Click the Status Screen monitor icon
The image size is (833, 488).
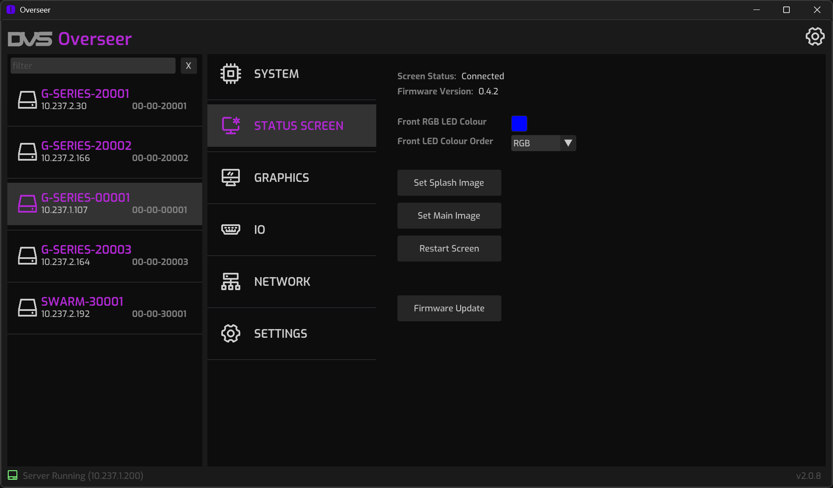tap(230, 126)
